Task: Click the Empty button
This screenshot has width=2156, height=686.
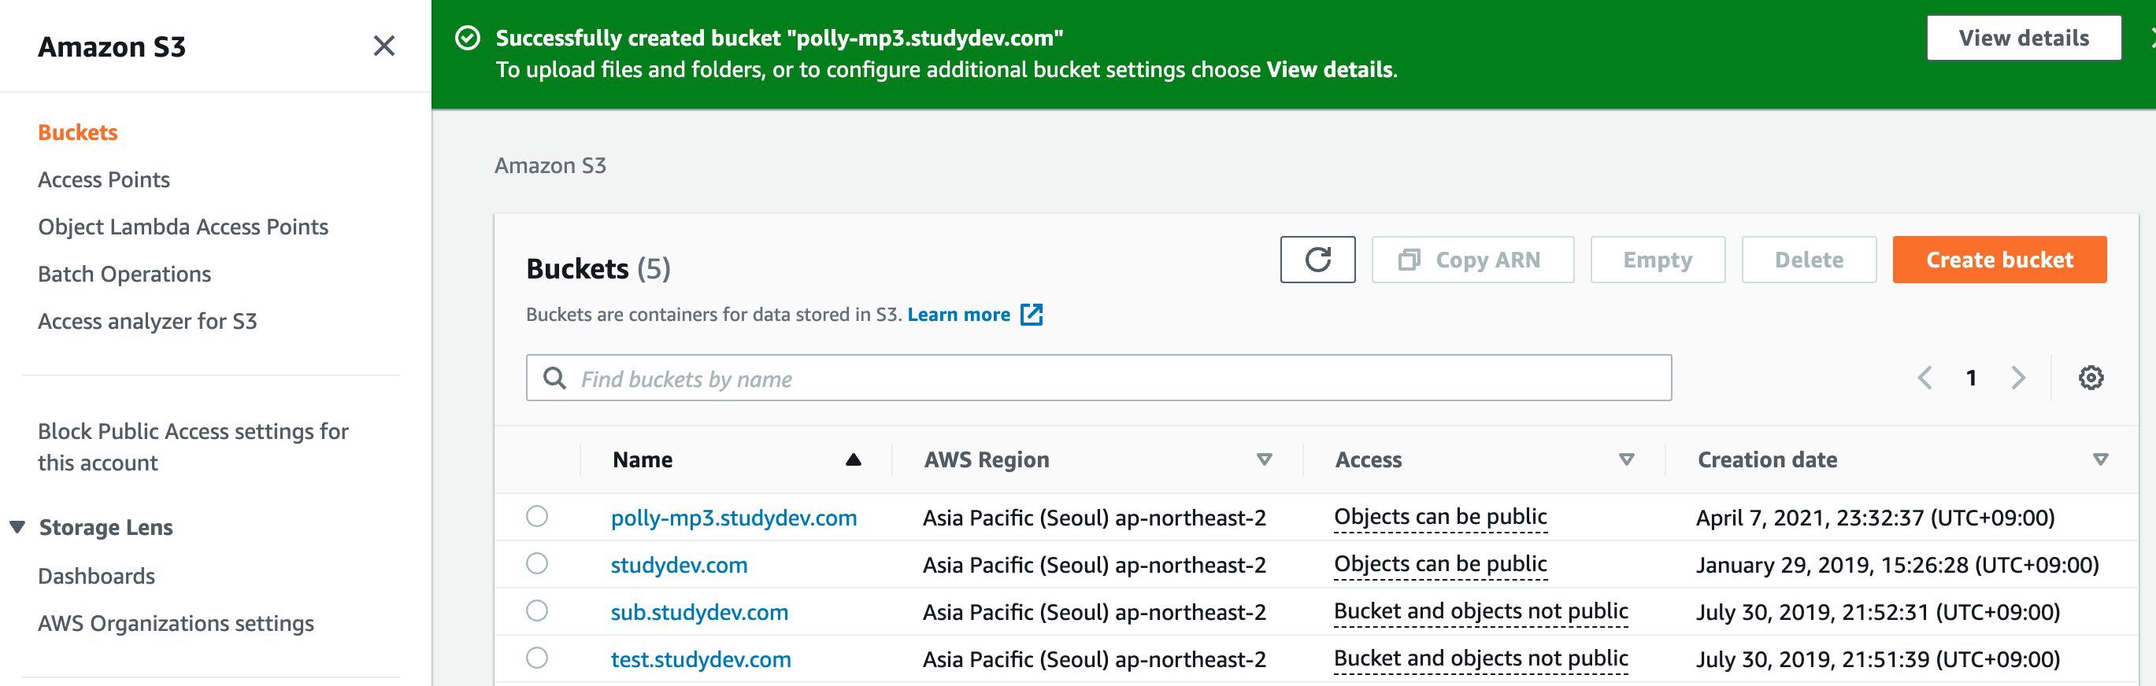Action: [x=1658, y=260]
